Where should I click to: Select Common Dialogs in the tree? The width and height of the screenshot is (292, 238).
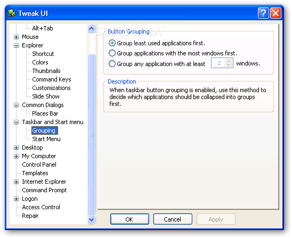coord(43,105)
